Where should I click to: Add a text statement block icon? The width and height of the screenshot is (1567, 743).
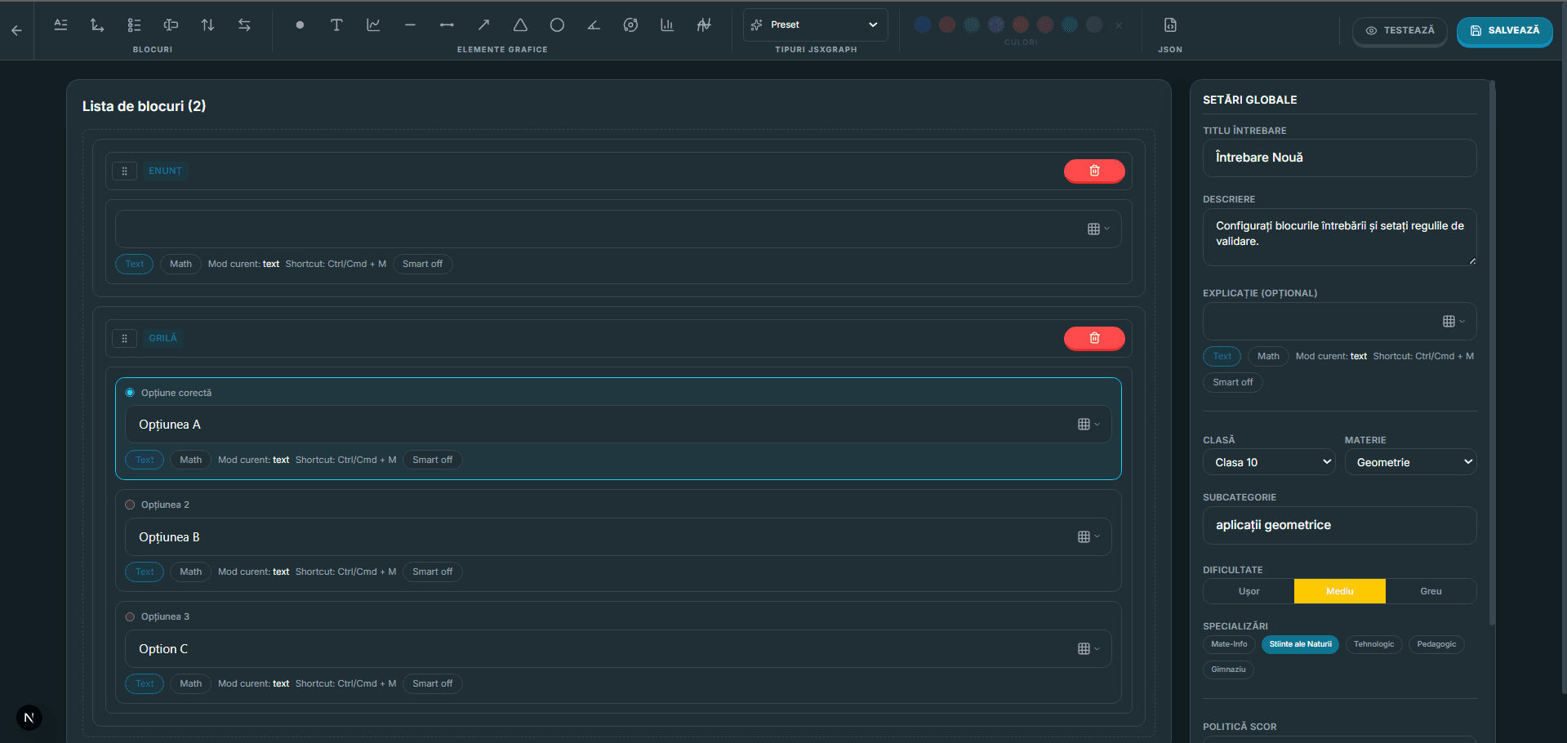[60, 25]
